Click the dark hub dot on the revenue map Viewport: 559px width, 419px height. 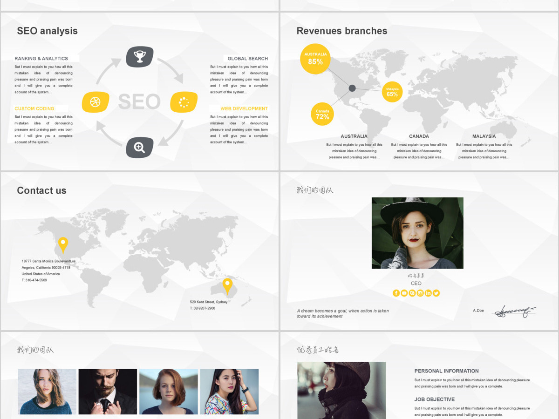point(352,88)
